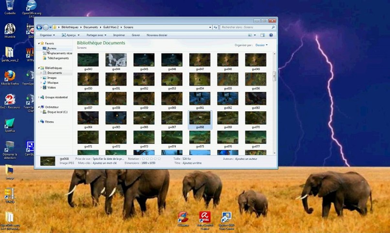Screen dimensions: 390x233
Task: Select Ordinateur in the navigation pane
Action: pos(52,107)
